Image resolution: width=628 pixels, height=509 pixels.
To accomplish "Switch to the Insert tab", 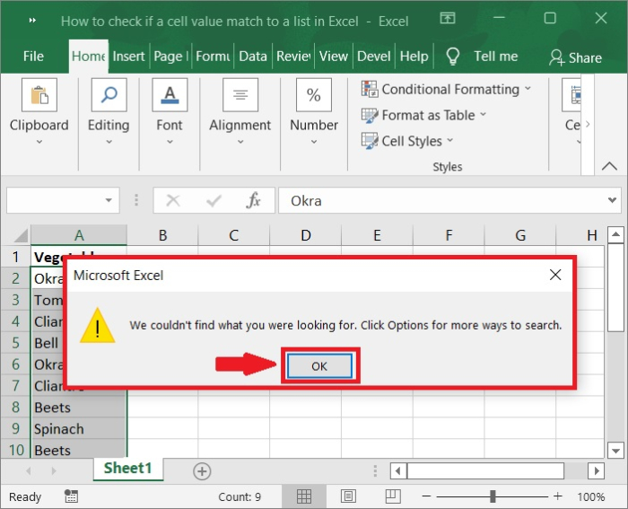I will point(128,57).
